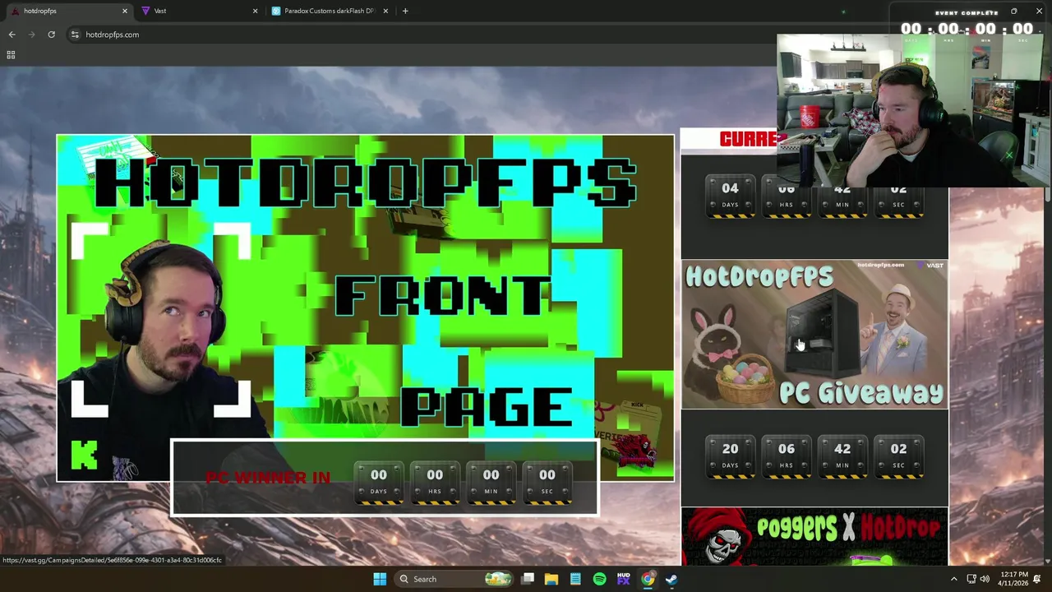
Task: Click the 42 MIN box beside 20 DAYS
Action: point(842,456)
